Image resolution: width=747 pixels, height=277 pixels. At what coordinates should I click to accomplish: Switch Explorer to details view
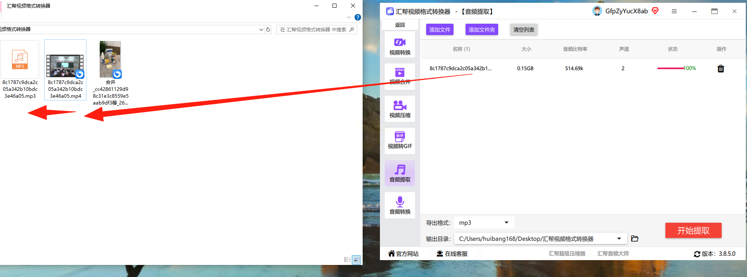click(x=347, y=260)
